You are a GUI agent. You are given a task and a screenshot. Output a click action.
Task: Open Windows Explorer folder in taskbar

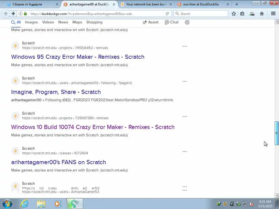pyautogui.click(x=41, y=204)
